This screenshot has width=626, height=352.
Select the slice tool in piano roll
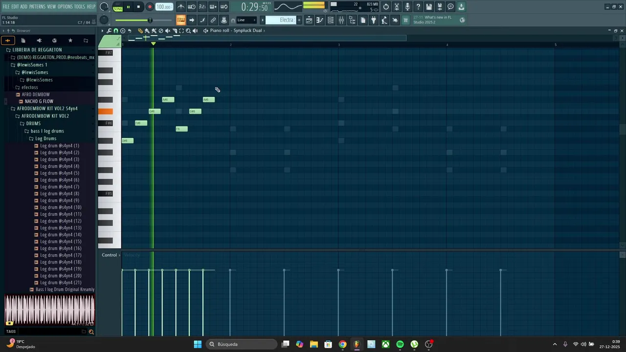click(x=175, y=31)
